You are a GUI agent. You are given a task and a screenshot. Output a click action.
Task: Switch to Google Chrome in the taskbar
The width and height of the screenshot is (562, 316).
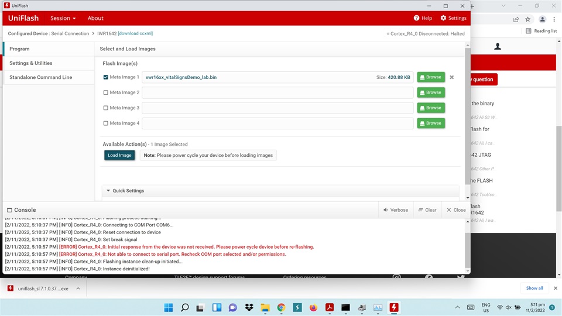tap(282, 307)
